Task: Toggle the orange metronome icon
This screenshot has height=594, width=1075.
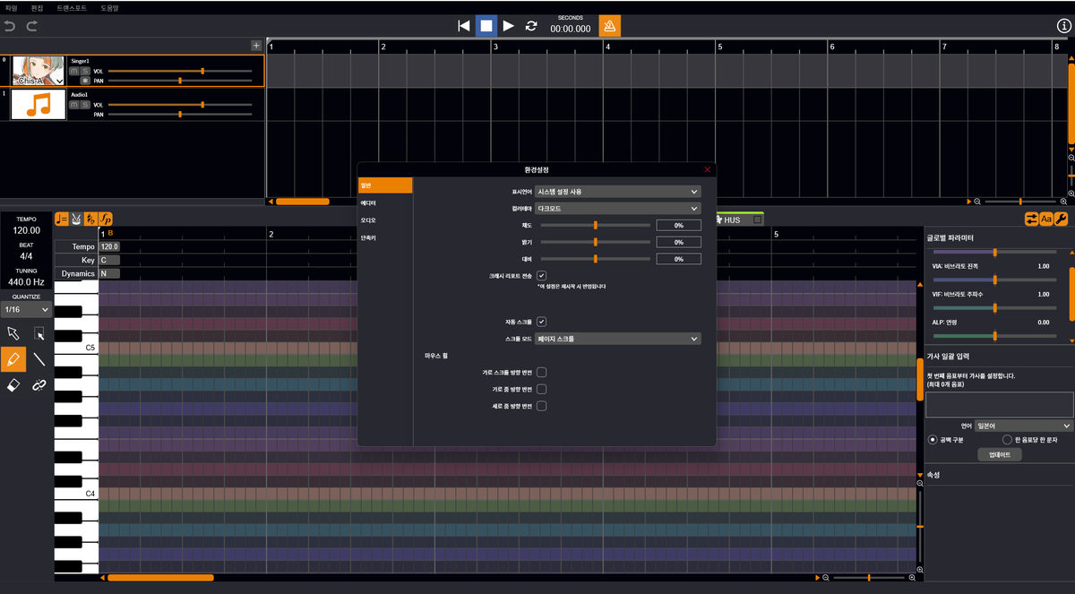Action: [609, 26]
